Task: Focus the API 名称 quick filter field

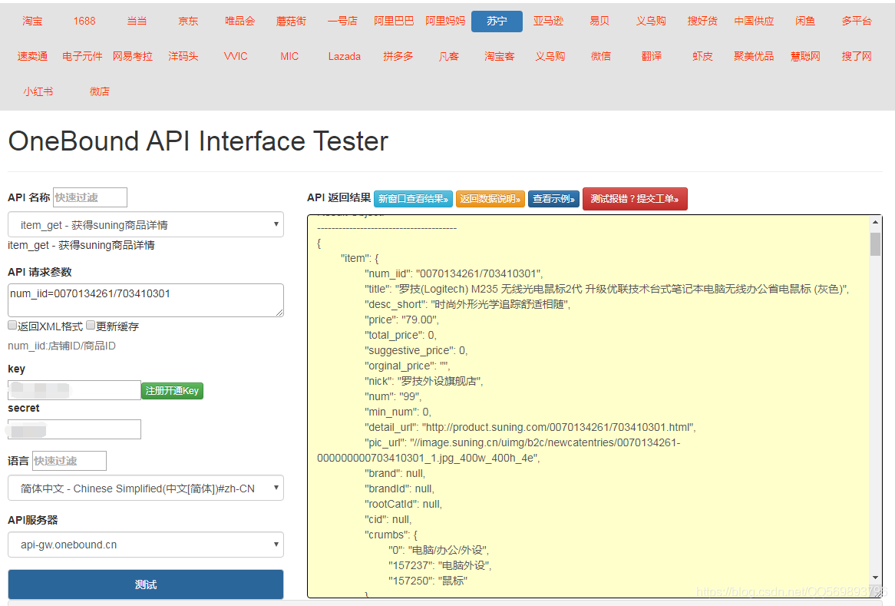Action: tap(90, 197)
